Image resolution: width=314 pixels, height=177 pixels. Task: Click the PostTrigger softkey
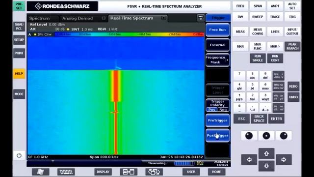pos(217,136)
